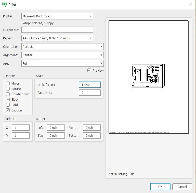Click the ellipsis button next to Printer
The width and height of the screenshot is (196, 193).
[99, 17]
